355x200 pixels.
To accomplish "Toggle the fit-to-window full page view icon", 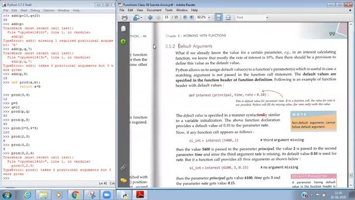I will pos(228,17).
